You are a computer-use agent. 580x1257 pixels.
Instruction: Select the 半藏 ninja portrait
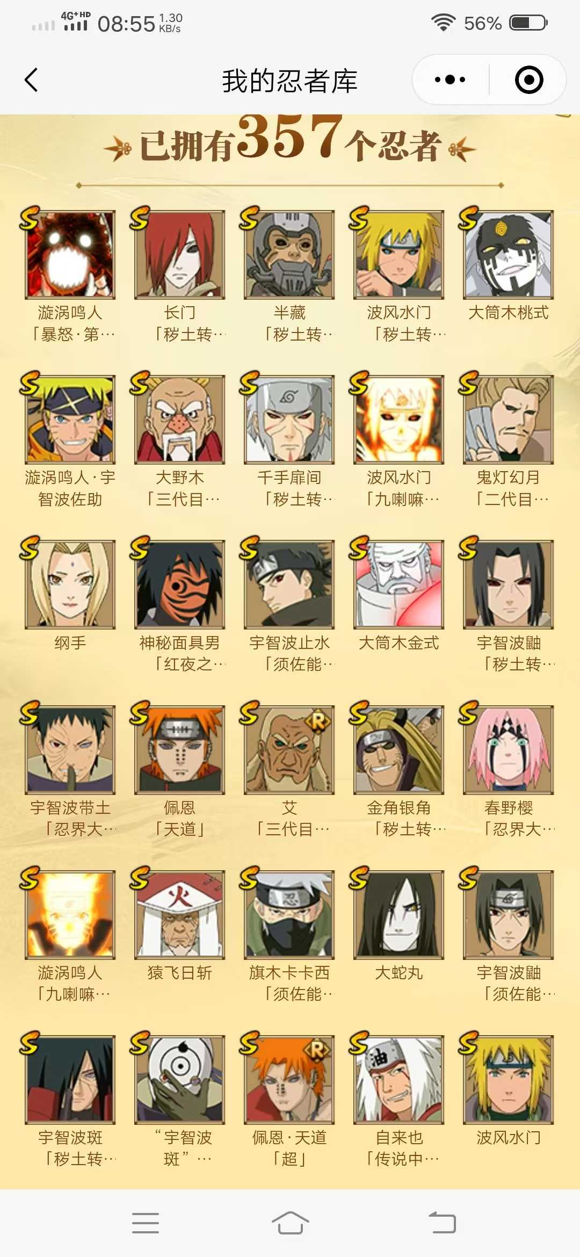coord(289,255)
